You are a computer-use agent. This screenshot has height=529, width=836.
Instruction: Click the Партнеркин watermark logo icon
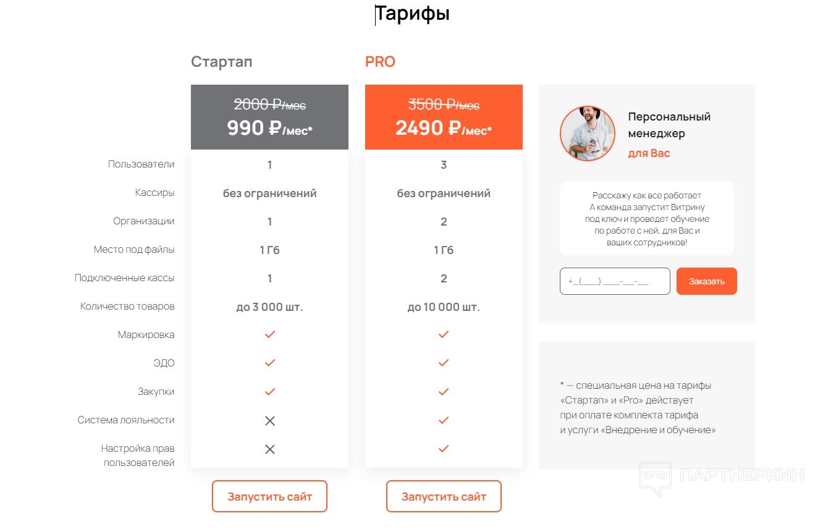pyautogui.click(x=655, y=478)
